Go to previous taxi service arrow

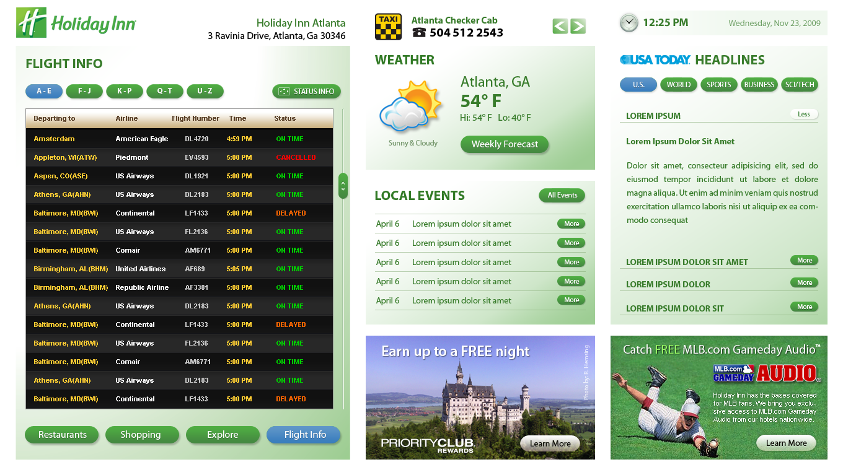(x=560, y=26)
